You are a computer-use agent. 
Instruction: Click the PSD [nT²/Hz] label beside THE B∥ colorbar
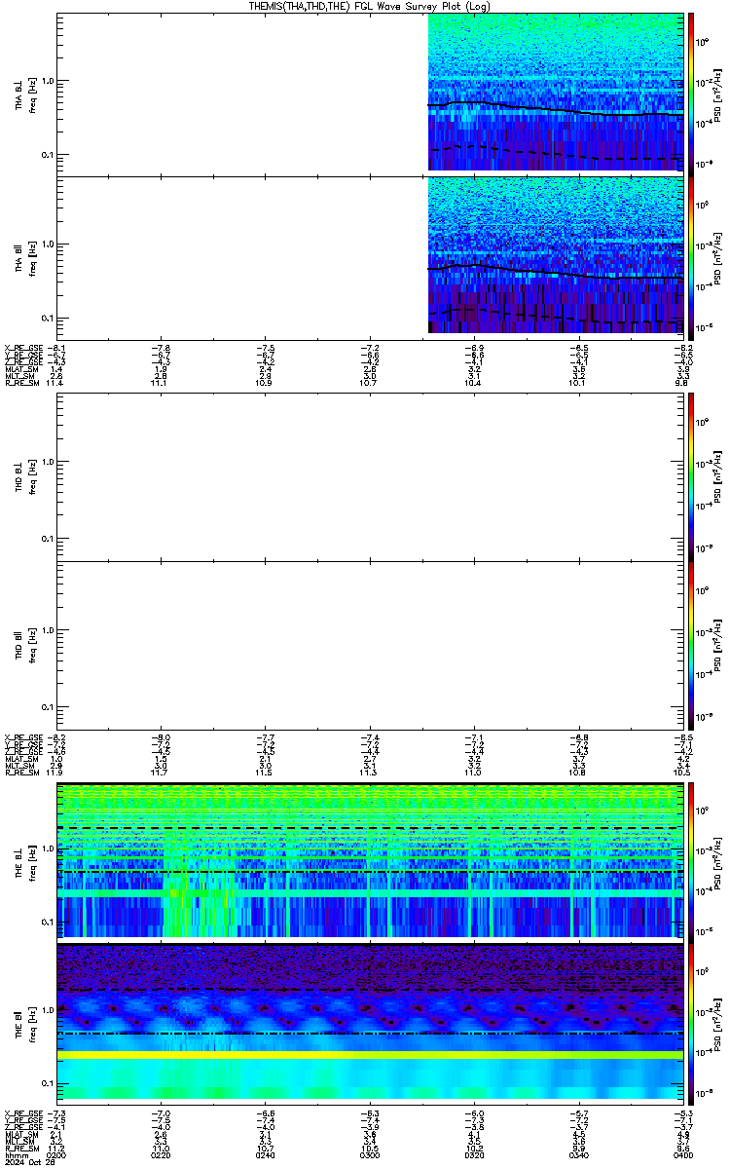pos(718,1023)
